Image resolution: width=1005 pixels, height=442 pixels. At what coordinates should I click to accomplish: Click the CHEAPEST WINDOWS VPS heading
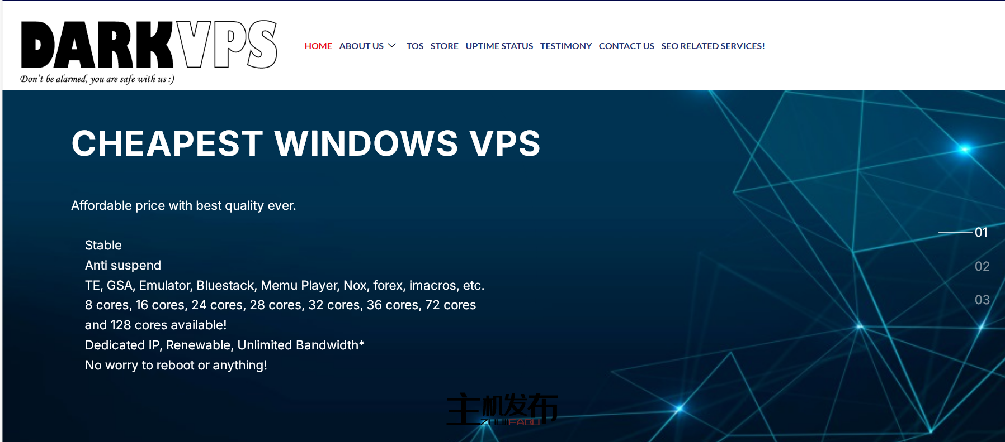click(305, 143)
